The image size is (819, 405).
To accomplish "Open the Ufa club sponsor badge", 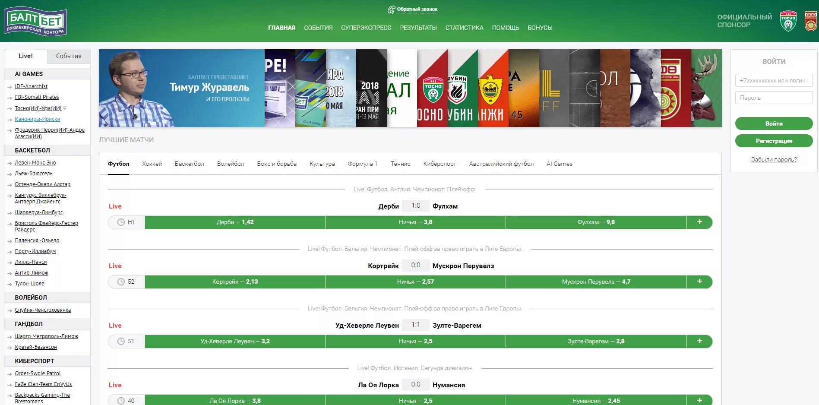I will tap(810, 21).
